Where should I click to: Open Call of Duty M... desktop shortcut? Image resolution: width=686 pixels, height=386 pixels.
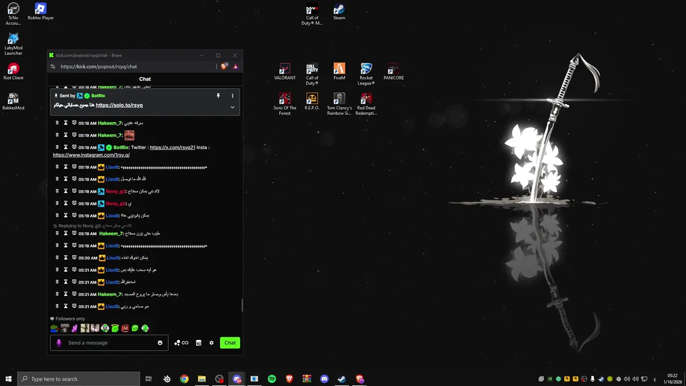coord(312,14)
